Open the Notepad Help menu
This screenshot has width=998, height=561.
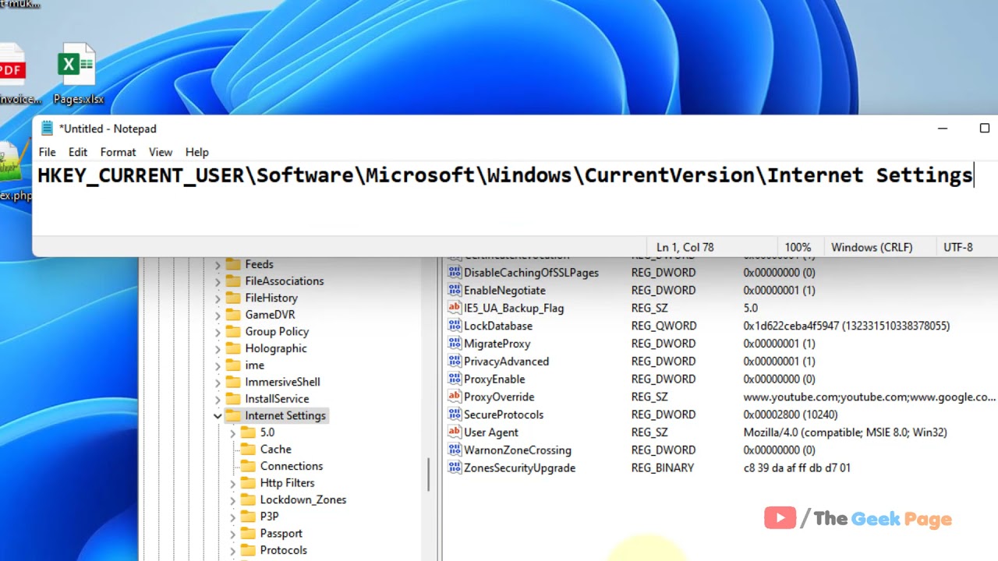pyautogui.click(x=196, y=152)
